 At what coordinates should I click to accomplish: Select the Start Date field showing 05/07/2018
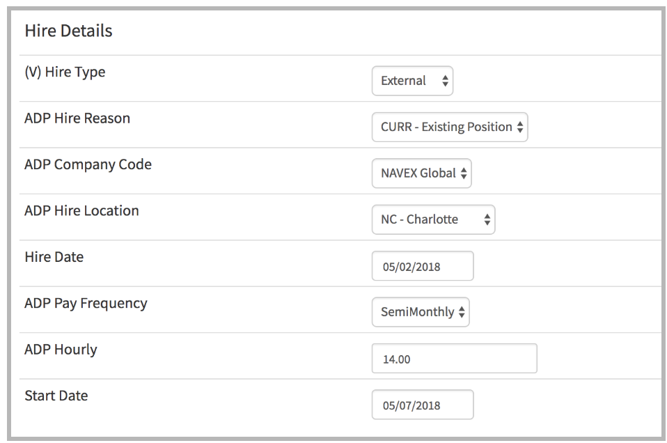click(423, 404)
